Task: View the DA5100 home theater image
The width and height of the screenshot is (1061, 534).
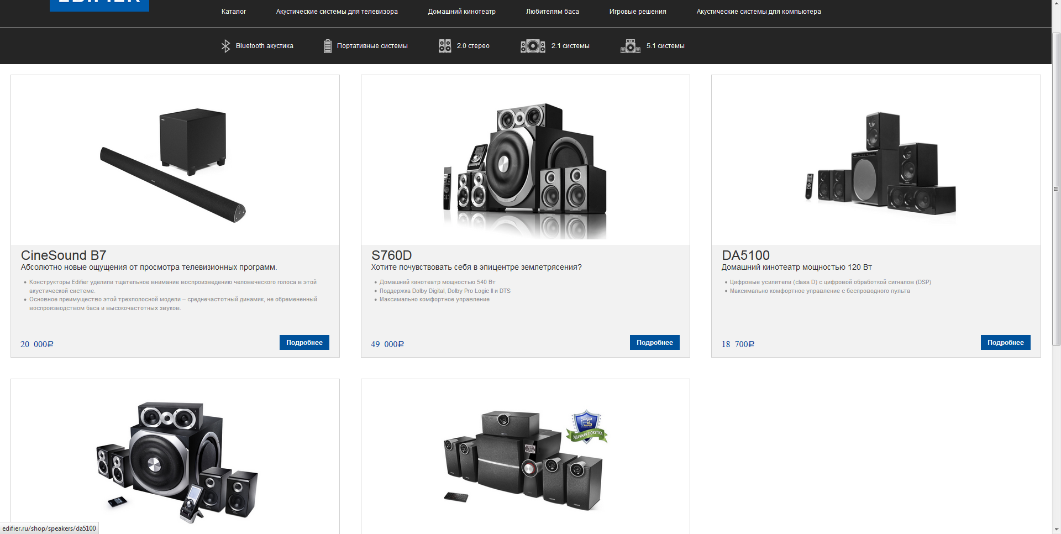Action: pyautogui.click(x=881, y=164)
